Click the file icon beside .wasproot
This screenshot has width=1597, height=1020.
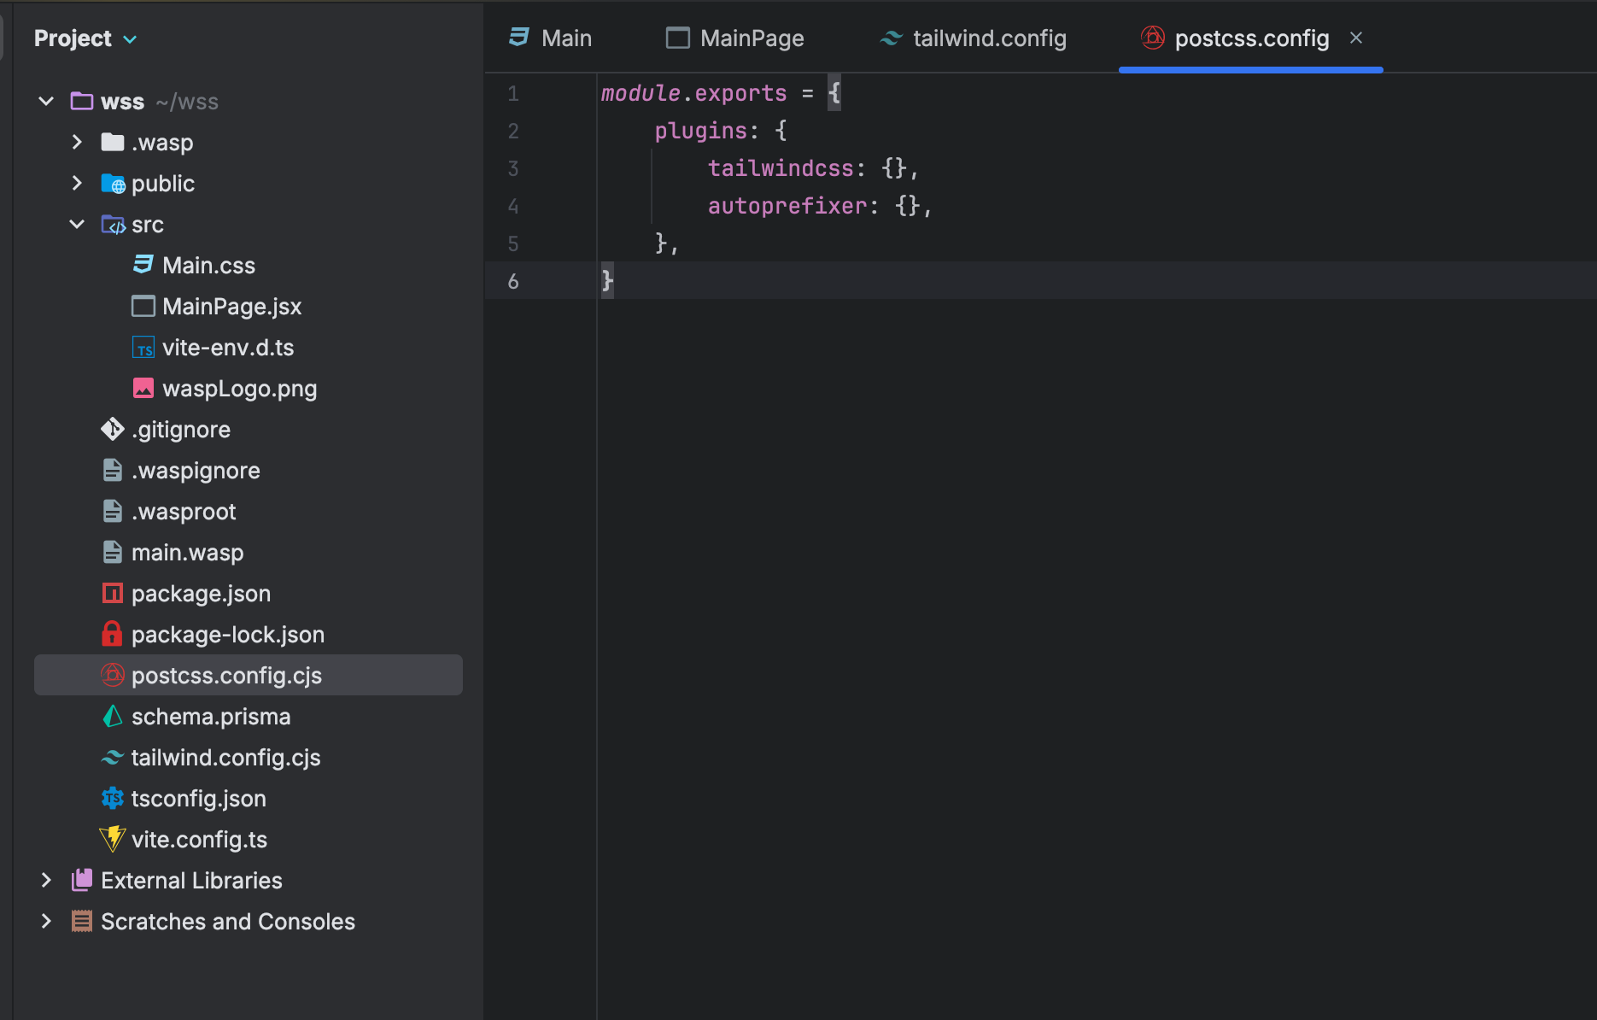pos(113,511)
